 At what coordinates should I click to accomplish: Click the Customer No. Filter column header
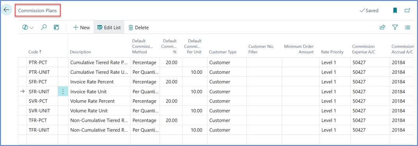261,49
